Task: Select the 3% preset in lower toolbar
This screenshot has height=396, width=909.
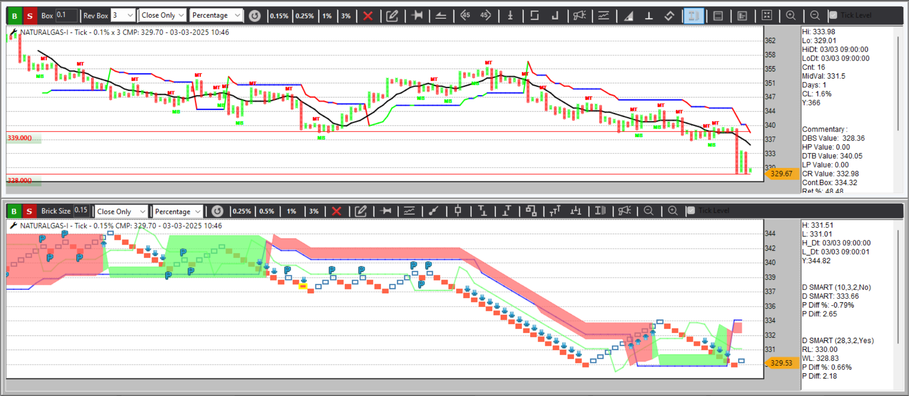Action: (x=314, y=211)
